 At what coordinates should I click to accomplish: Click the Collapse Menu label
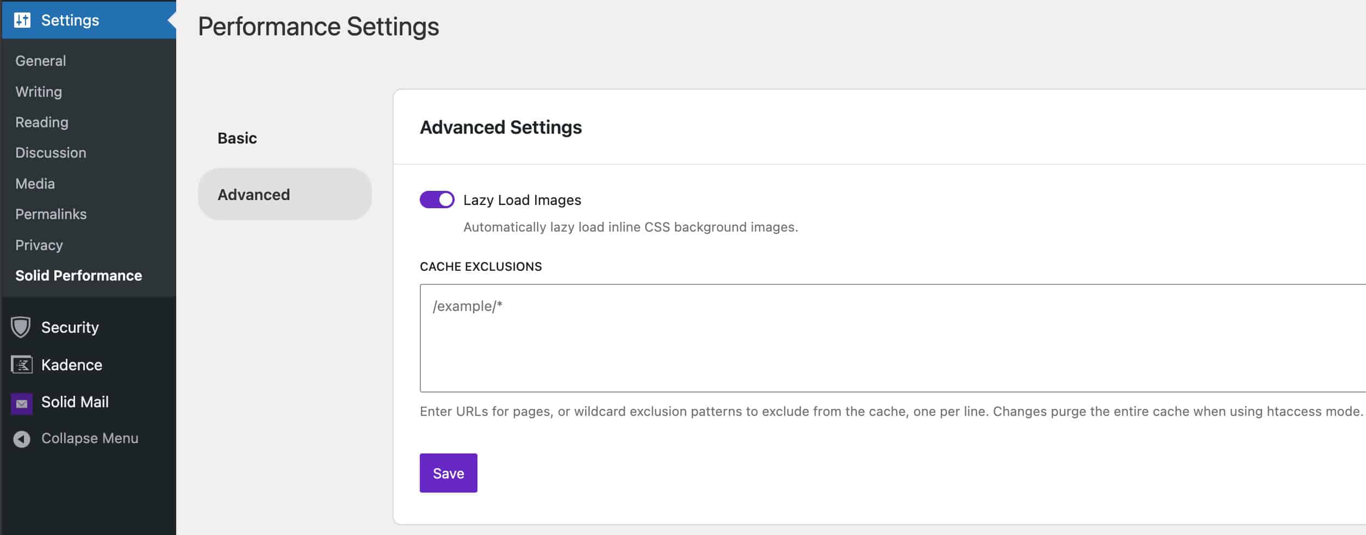coord(90,438)
